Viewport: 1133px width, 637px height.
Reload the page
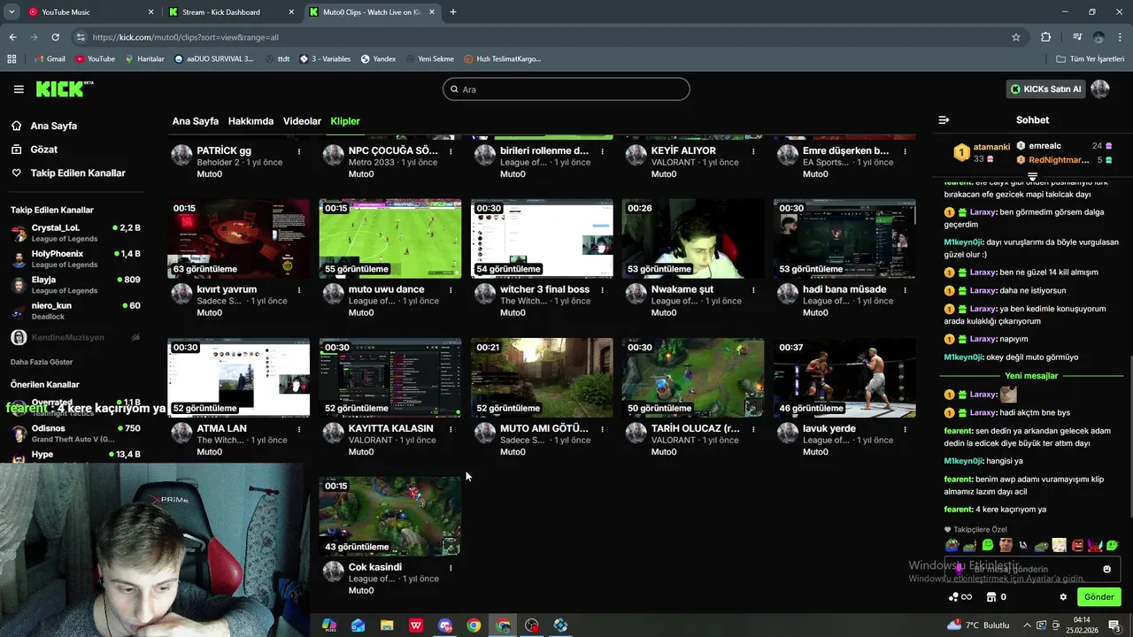point(55,37)
